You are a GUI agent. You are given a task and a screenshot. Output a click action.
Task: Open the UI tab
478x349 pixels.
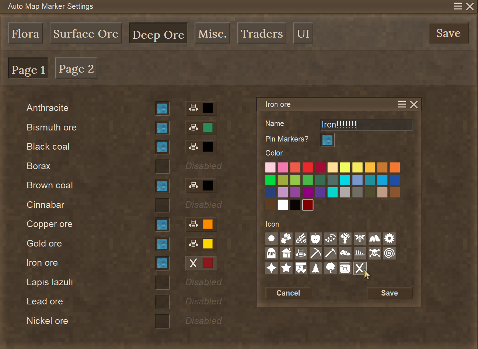coord(303,33)
